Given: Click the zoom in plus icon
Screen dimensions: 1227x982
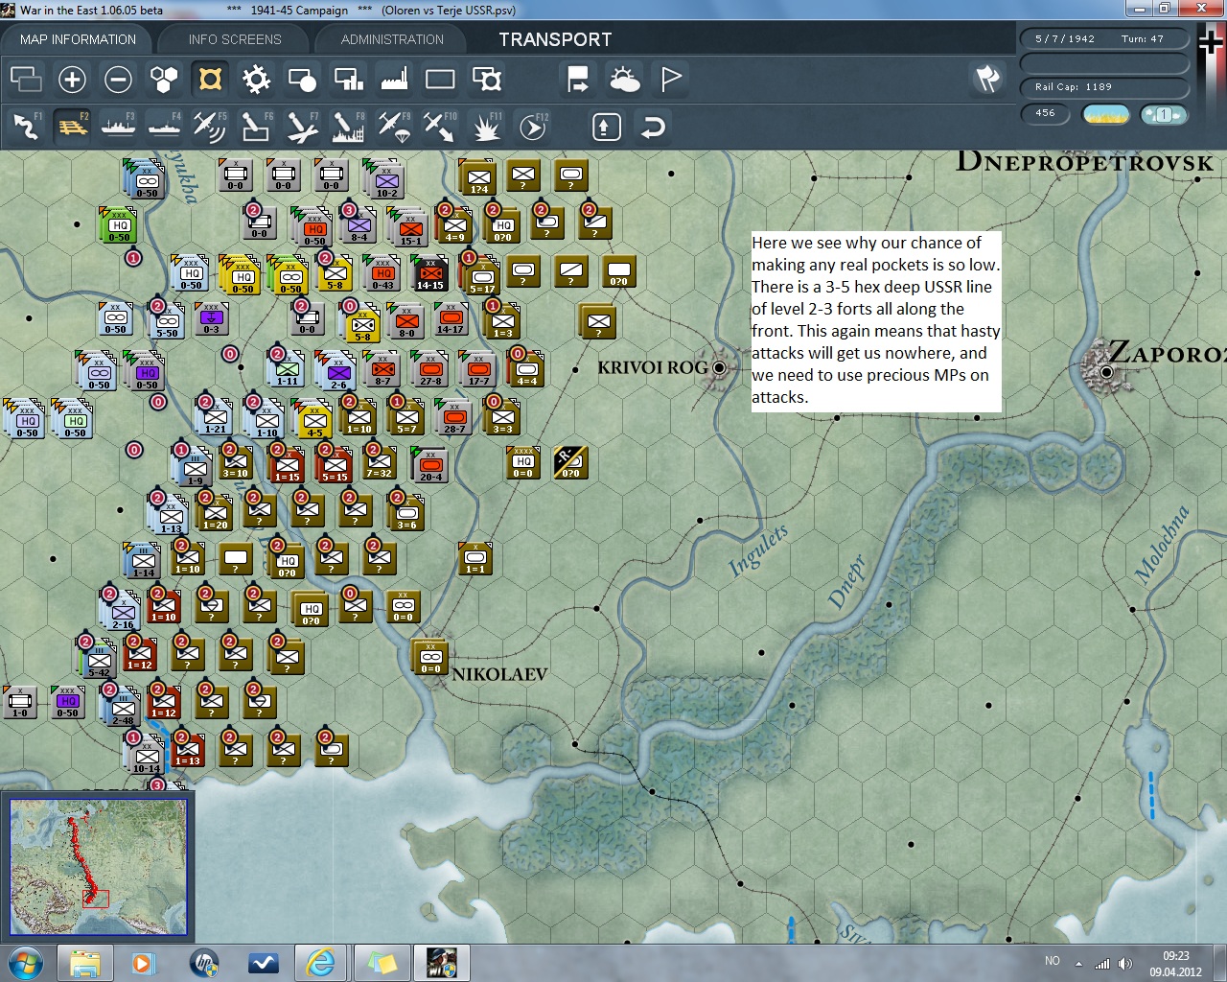Looking at the screenshot, I should pos(72,80).
